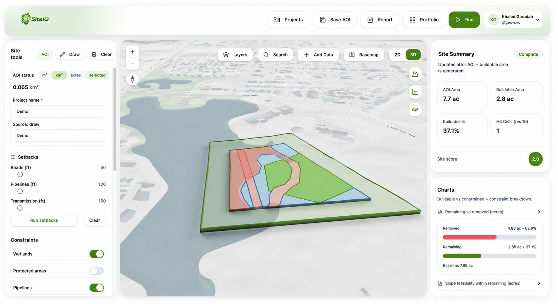558x304 pixels.
Task: Expand Slope feasibility chart chevron
Action: tap(539, 283)
